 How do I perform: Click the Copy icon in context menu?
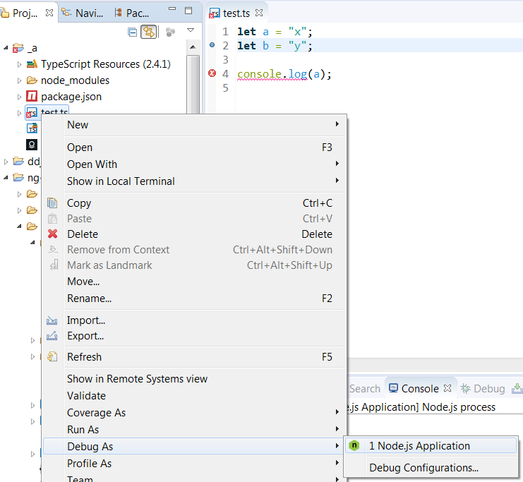click(52, 203)
